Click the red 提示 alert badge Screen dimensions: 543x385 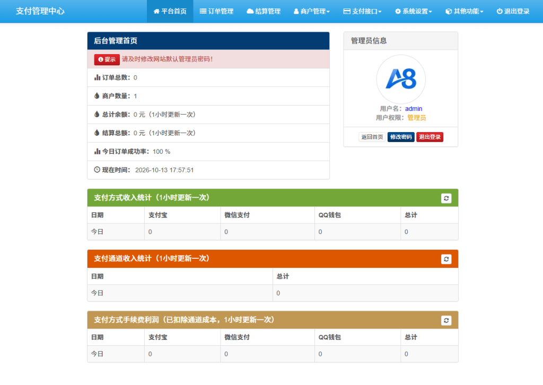(x=107, y=59)
